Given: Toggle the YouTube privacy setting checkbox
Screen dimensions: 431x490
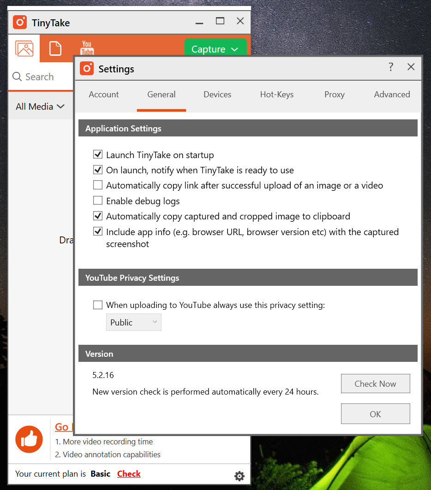Looking at the screenshot, I should [97, 305].
